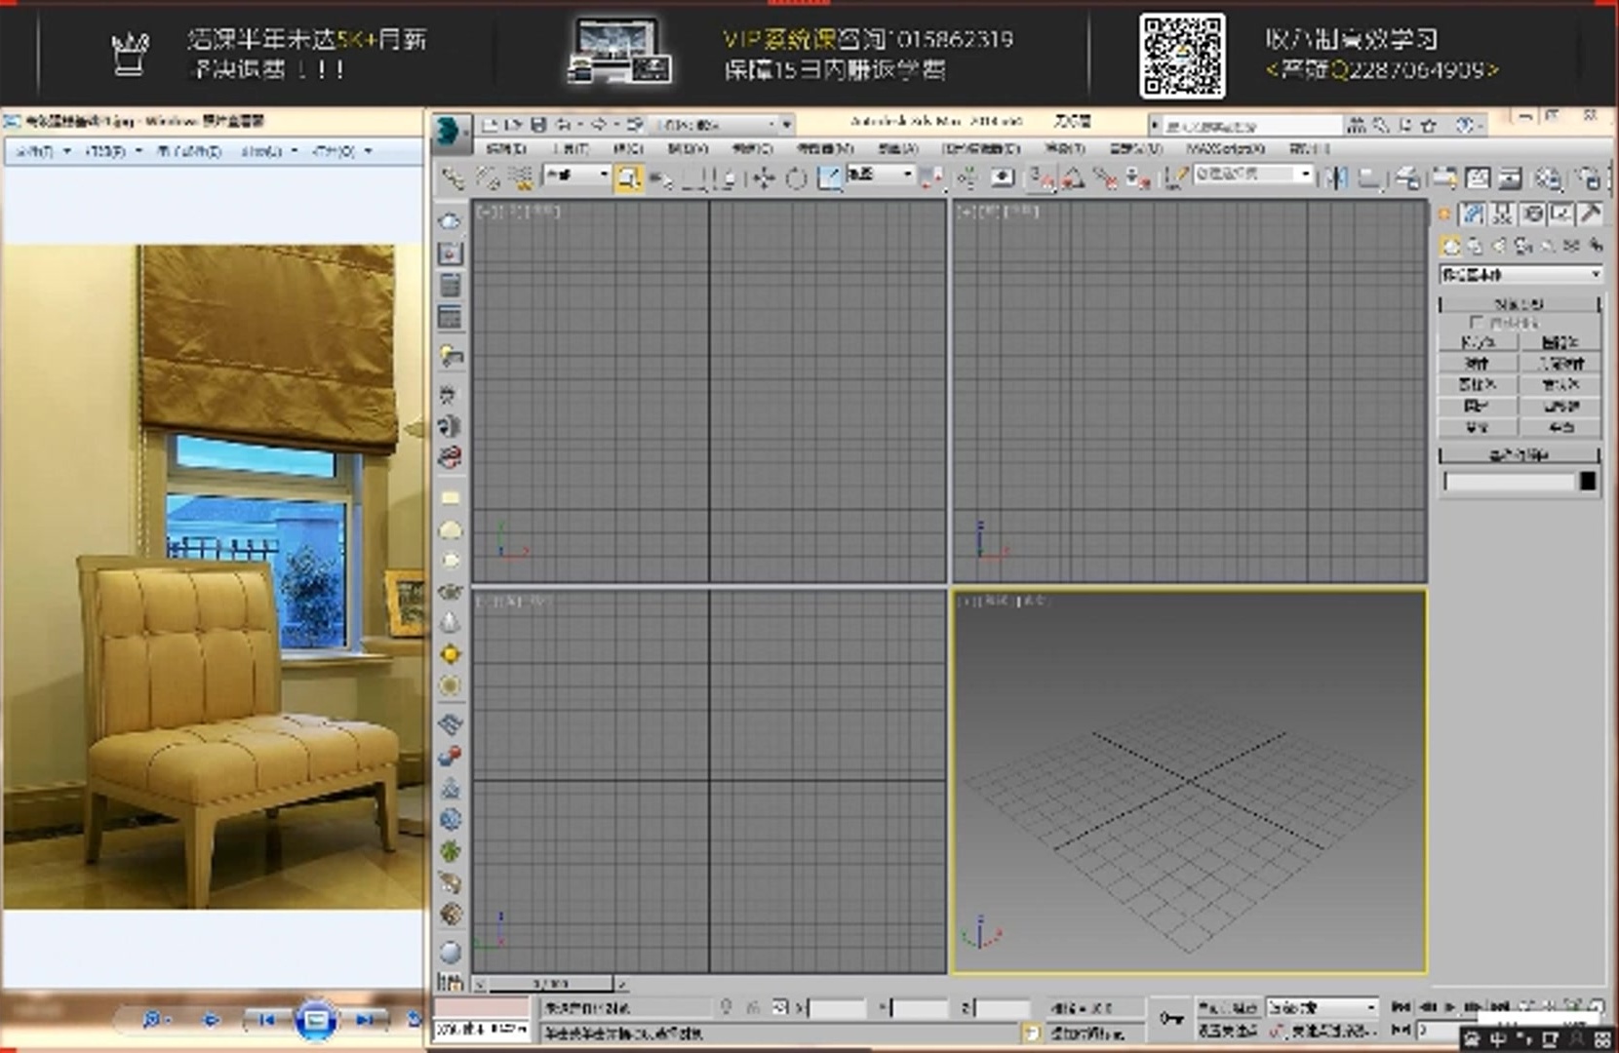Choose the Bind to Space Warp tool
The width and height of the screenshot is (1619, 1053).
522,177
